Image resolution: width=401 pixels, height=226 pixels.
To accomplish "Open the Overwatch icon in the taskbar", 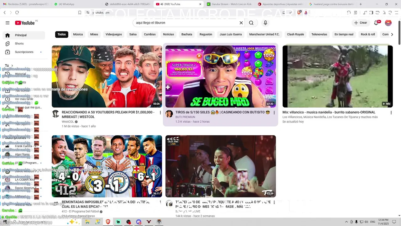I will (159, 222).
